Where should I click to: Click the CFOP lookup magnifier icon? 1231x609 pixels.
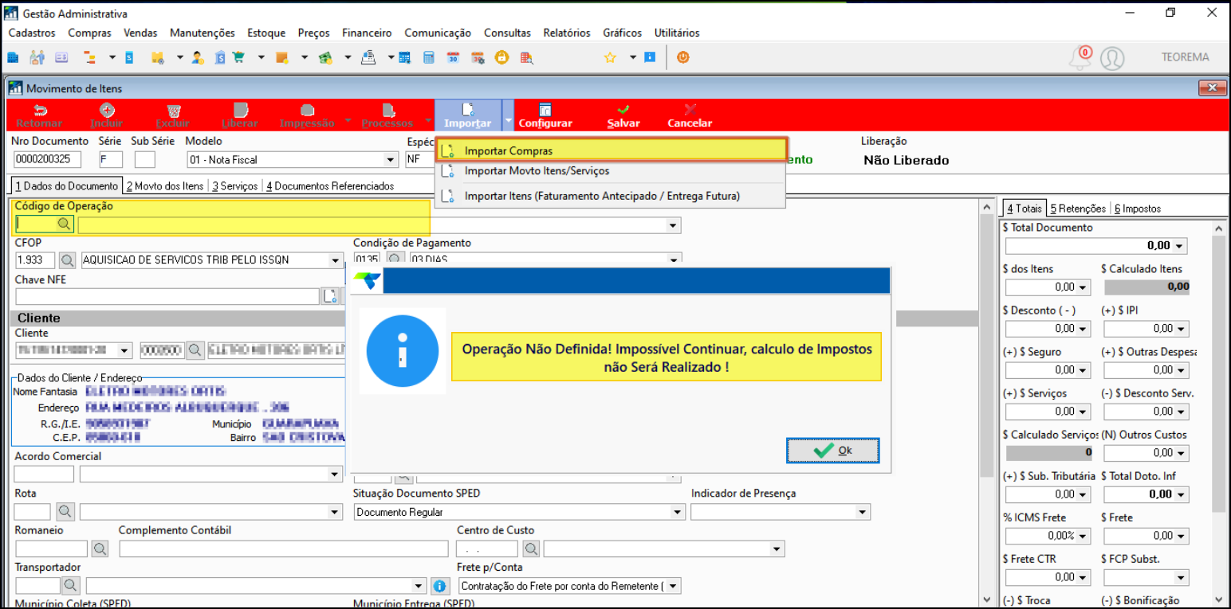pos(68,260)
